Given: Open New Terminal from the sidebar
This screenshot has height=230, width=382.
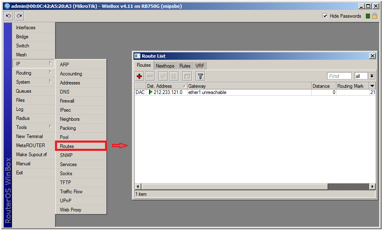Looking at the screenshot, I should [x=29, y=136].
